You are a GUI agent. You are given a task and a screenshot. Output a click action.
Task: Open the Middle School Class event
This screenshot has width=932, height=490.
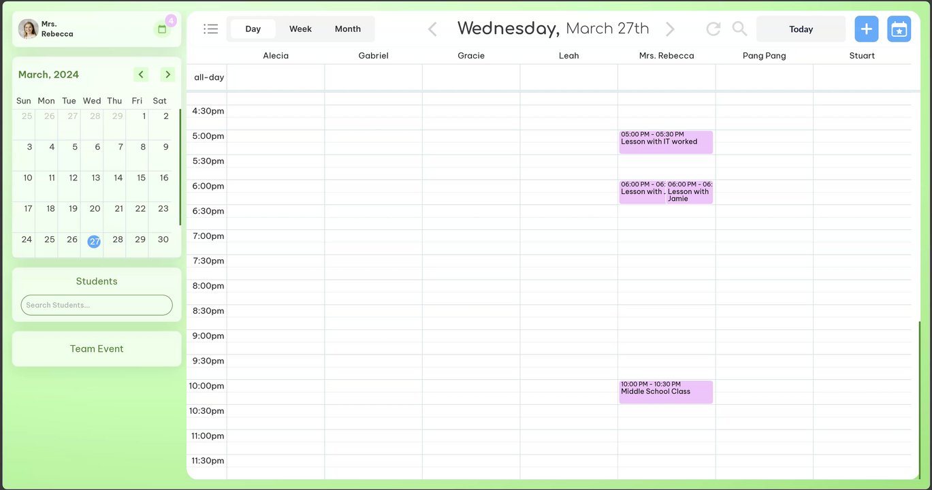coord(665,392)
